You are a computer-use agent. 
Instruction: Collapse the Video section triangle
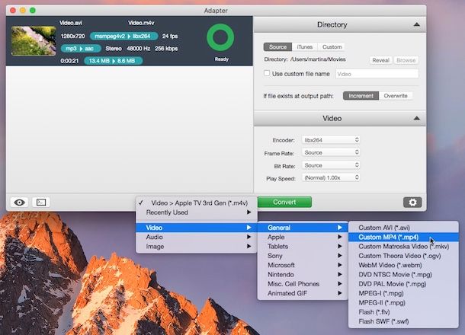pyautogui.click(x=416, y=119)
